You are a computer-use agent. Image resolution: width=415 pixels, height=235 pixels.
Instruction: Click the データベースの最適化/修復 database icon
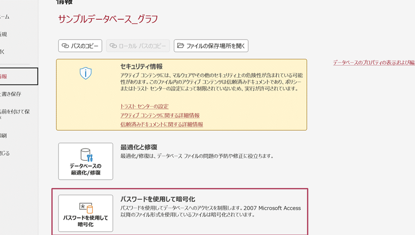click(86, 155)
